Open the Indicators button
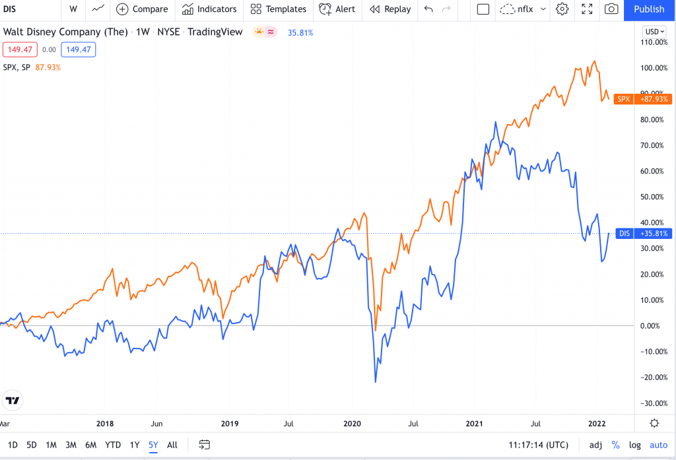The width and height of the screenshot is (676, 460). tap(209, 9)
